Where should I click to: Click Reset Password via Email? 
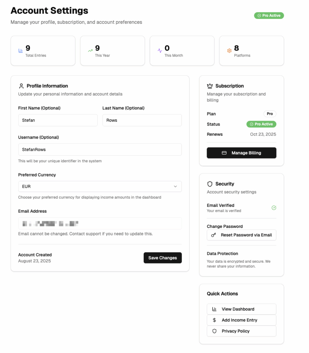(241, 235)
